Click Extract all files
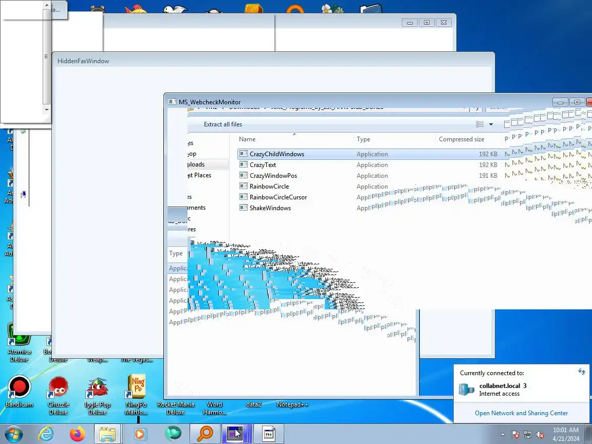Image resolution: width=592 pixels, height=444 pixels. tap(223, 124)
